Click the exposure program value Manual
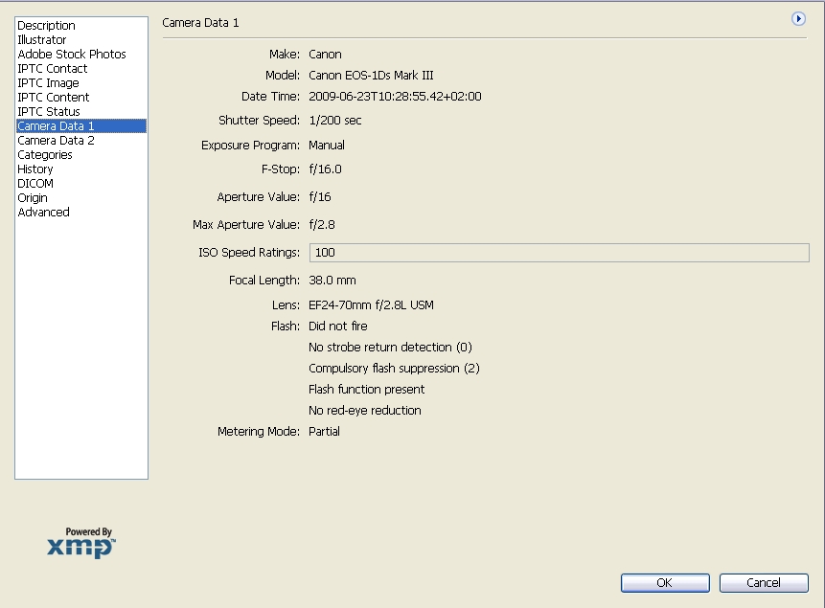Image resolution: width=825 pixels, height=608 pixels. point(326,146)
